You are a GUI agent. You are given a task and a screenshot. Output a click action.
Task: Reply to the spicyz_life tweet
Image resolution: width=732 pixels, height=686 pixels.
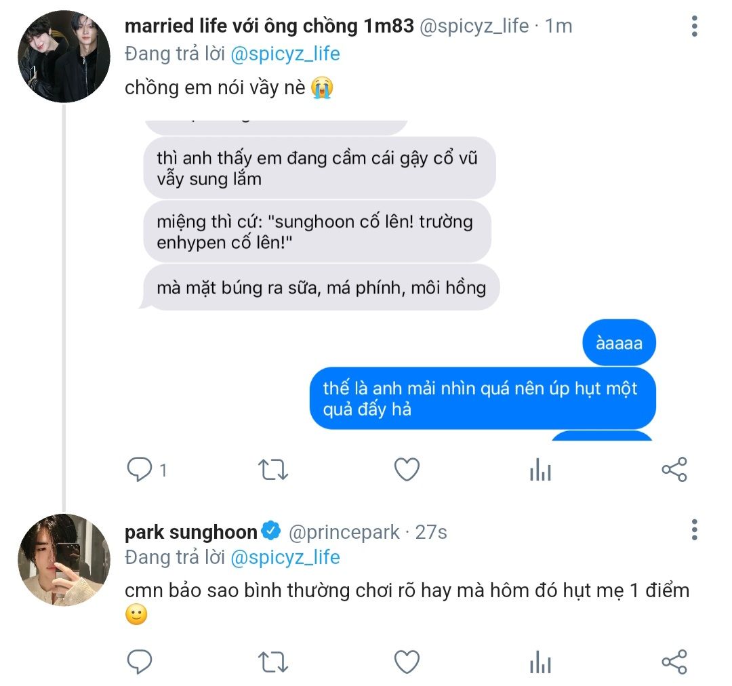click(140, 469)
